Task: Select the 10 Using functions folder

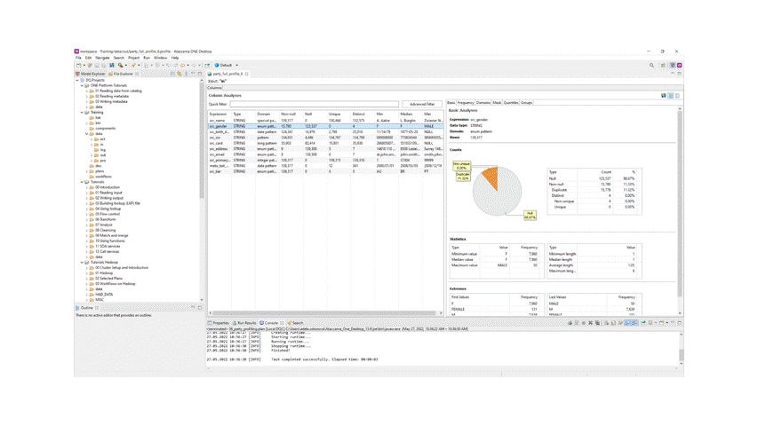Action: [x=109, y=241]
